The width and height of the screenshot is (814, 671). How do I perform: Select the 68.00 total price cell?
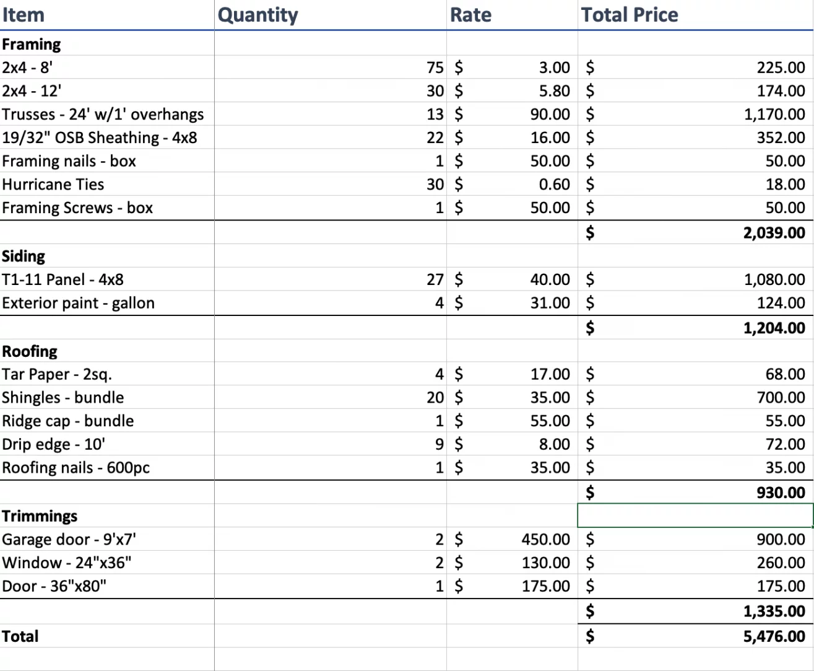696,374
